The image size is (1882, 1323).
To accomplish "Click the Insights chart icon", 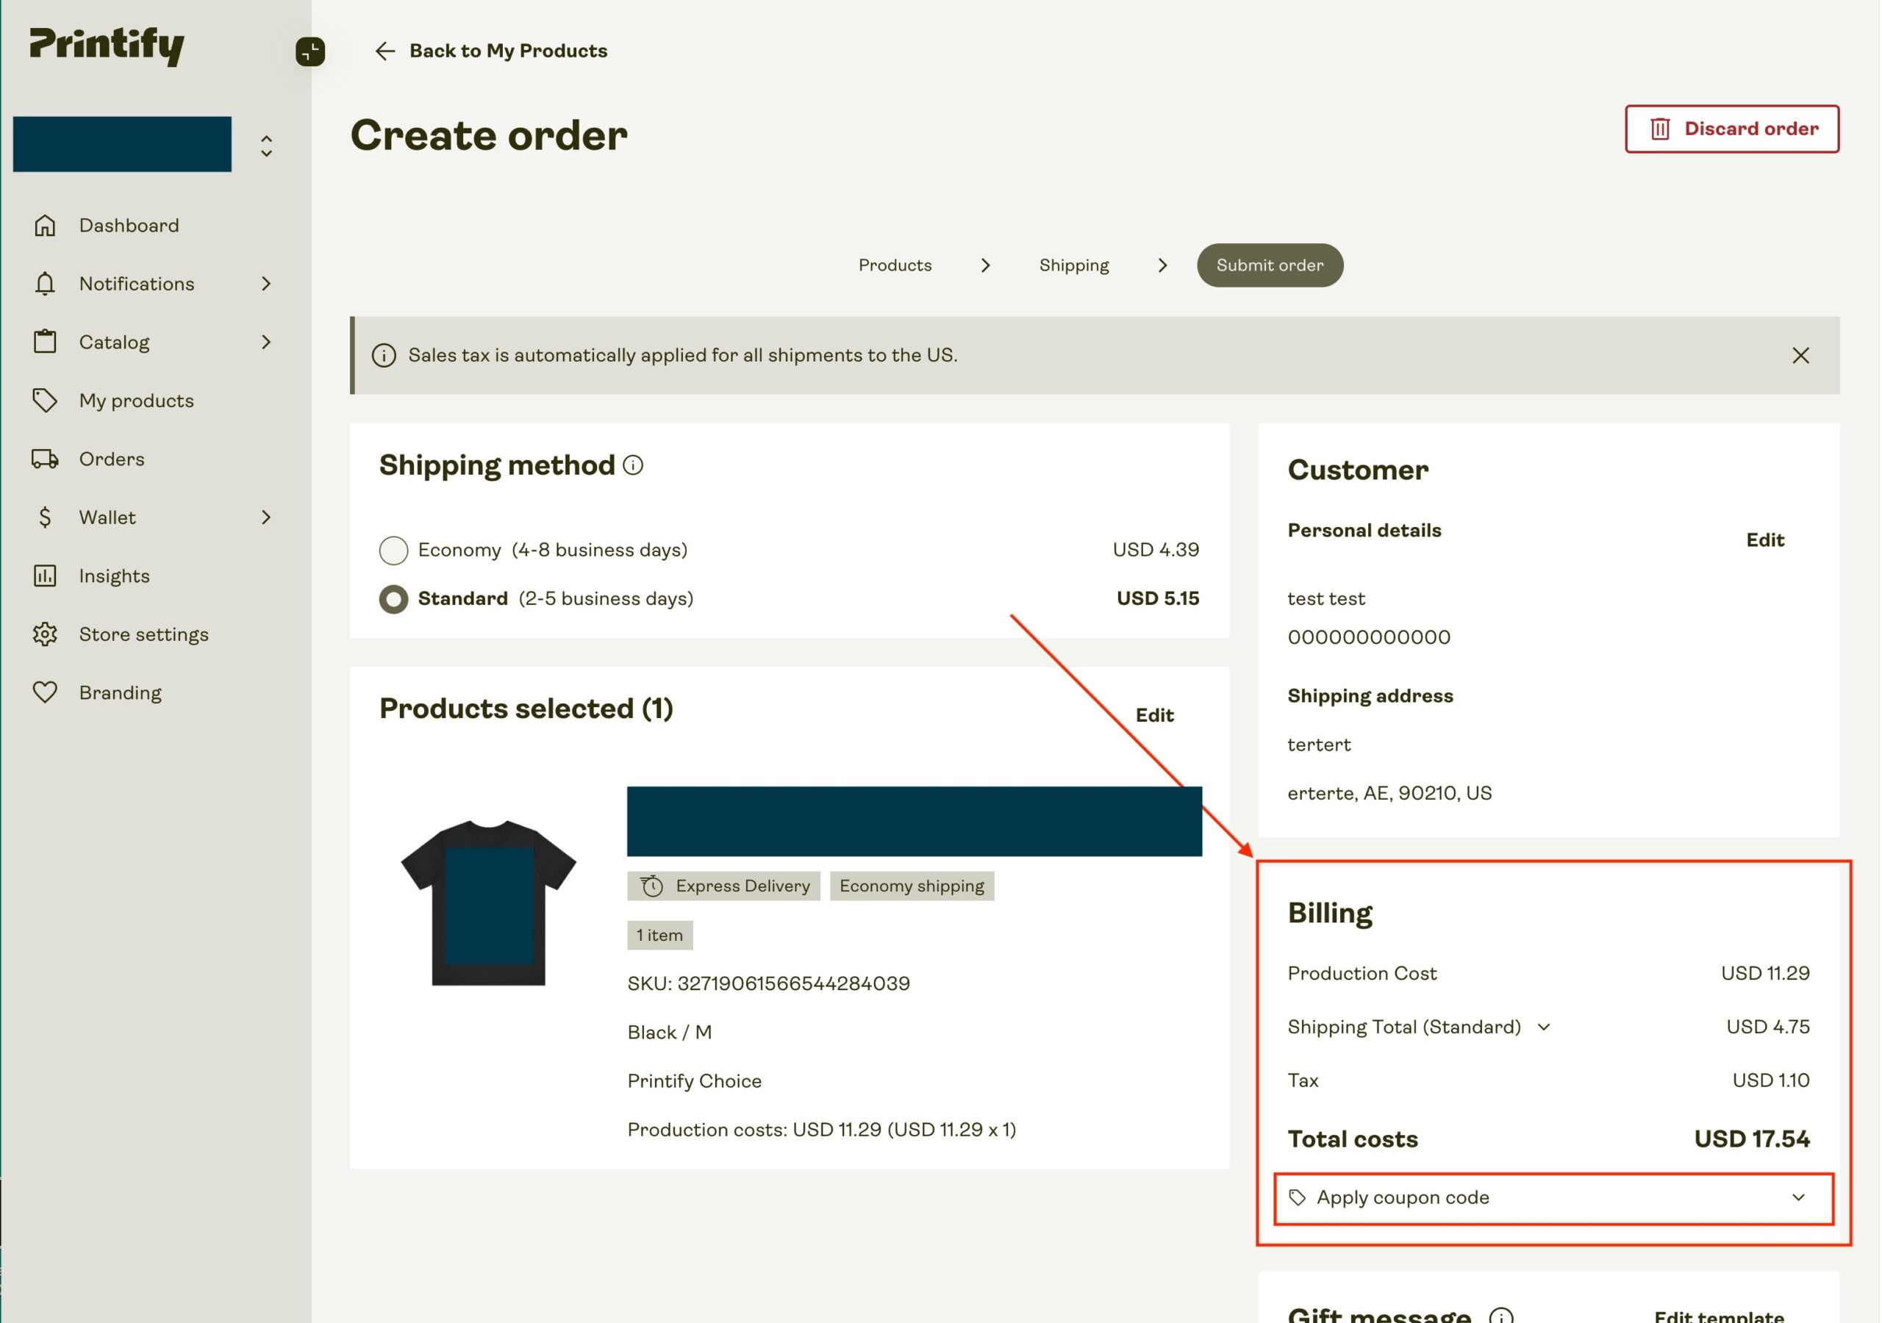I will pyautogui.click(x=45, y=576).
